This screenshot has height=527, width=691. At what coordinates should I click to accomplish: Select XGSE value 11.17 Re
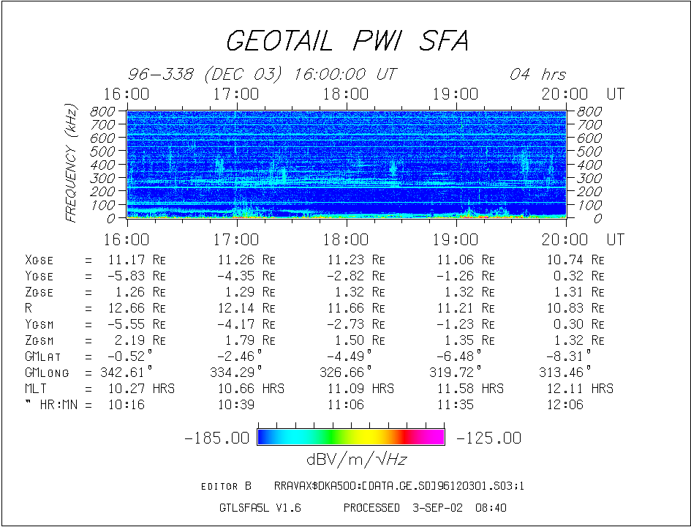pos(137,260)
